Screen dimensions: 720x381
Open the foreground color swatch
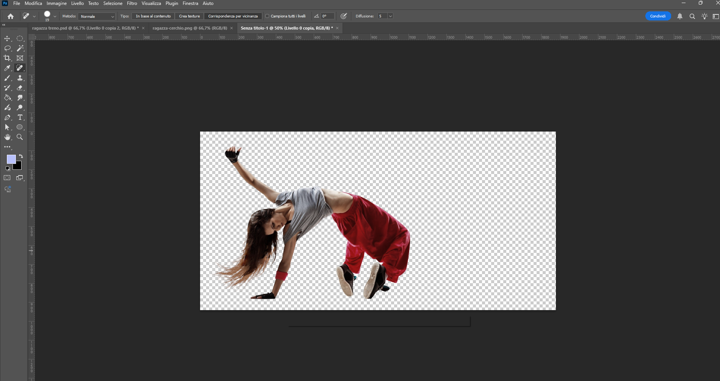(x=11, y=159)
